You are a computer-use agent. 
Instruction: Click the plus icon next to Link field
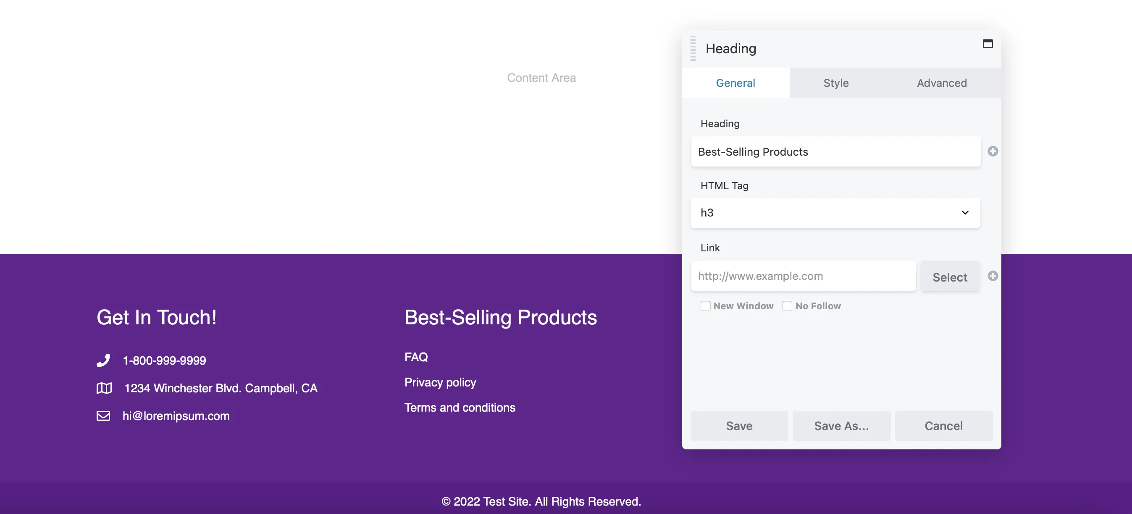993,276
